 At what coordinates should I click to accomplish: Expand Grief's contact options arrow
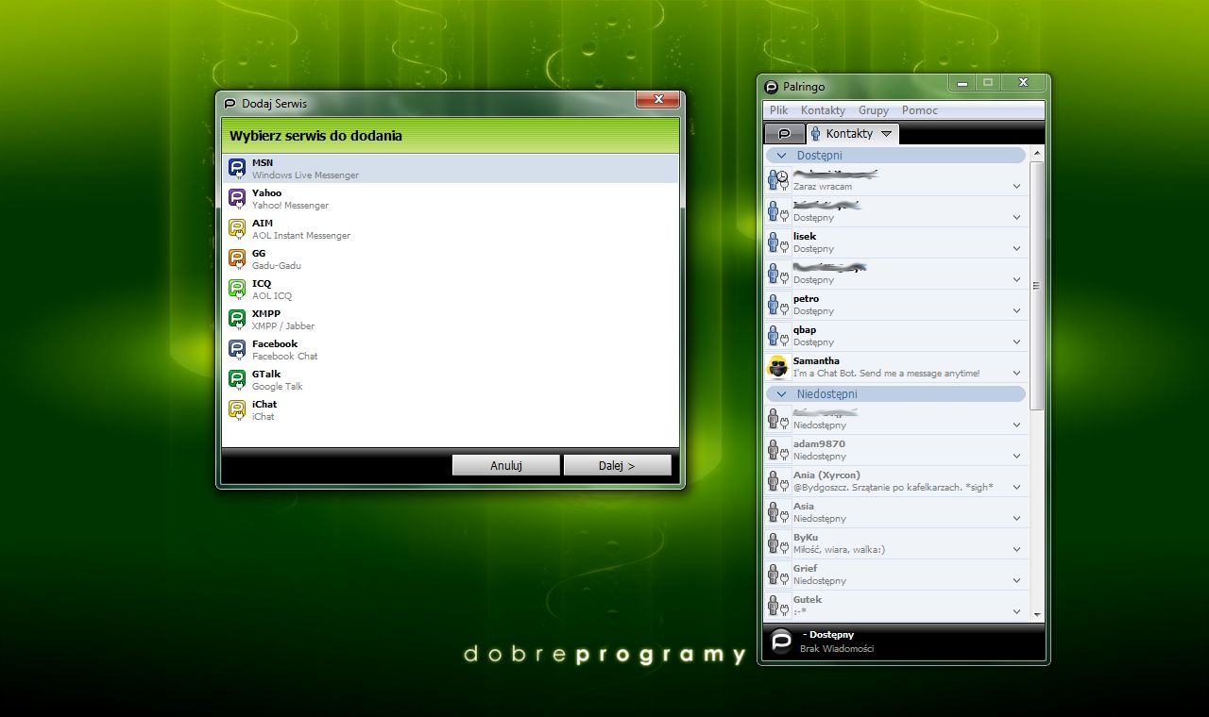tap(1016, 581)
